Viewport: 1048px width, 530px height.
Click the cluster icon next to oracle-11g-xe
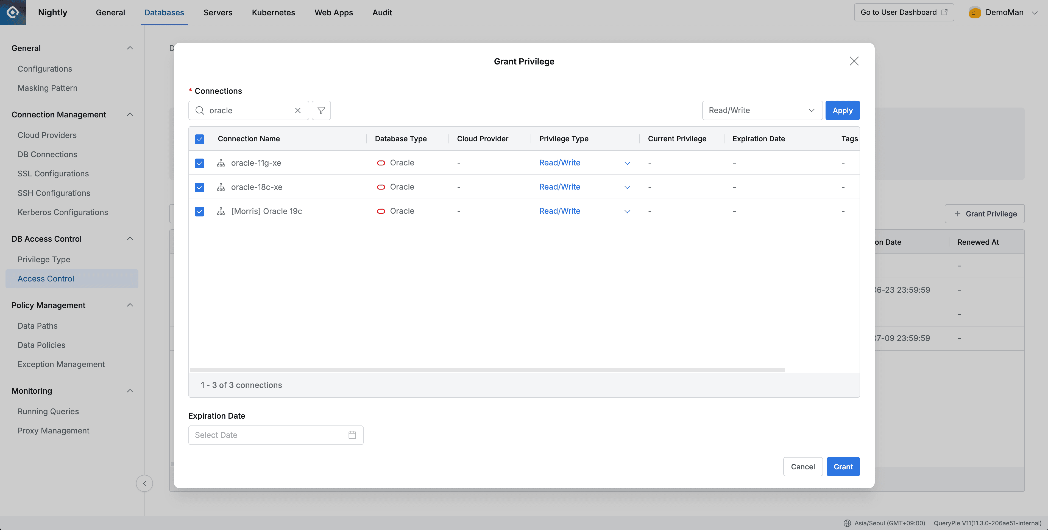221,163
